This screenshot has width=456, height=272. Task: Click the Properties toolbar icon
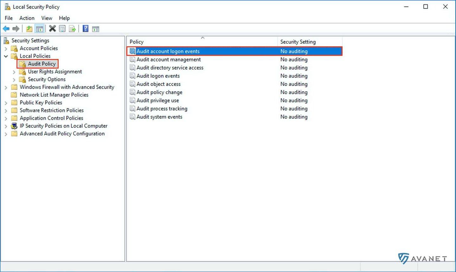point(62,29)
